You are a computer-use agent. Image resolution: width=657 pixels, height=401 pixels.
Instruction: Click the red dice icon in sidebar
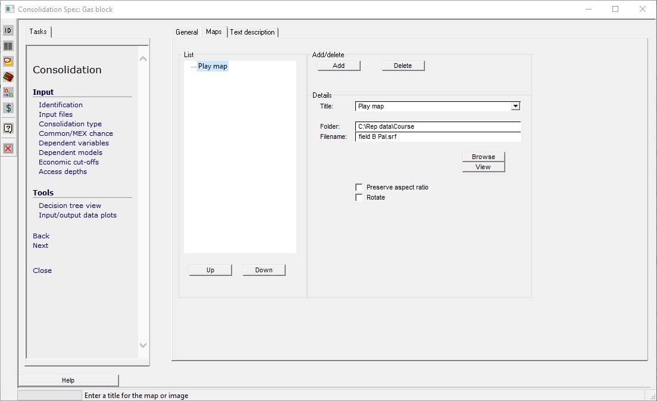tap(8, 77)
